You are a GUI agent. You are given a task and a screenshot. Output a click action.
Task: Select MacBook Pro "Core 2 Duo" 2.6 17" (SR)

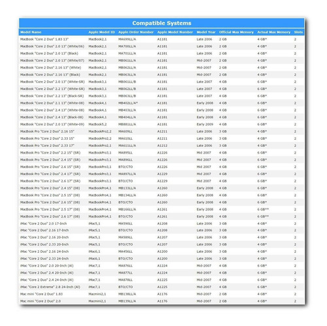[x=50, y=181]
